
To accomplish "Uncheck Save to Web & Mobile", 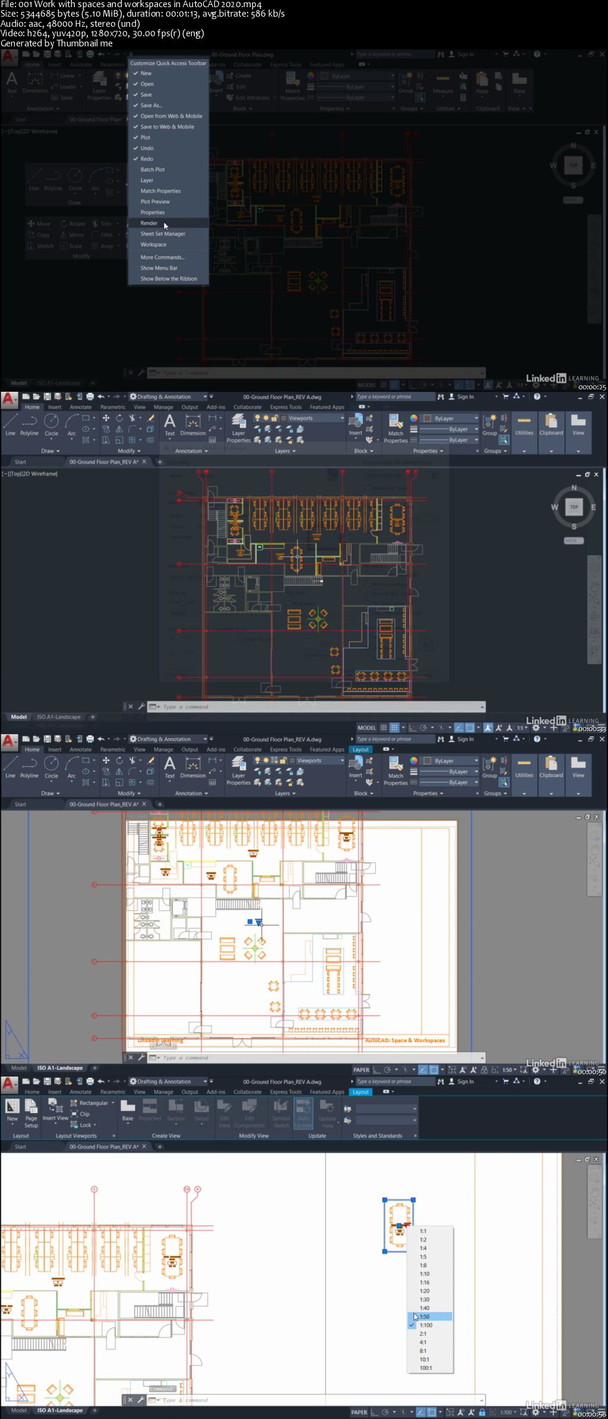I will click(x=167, y=127).
